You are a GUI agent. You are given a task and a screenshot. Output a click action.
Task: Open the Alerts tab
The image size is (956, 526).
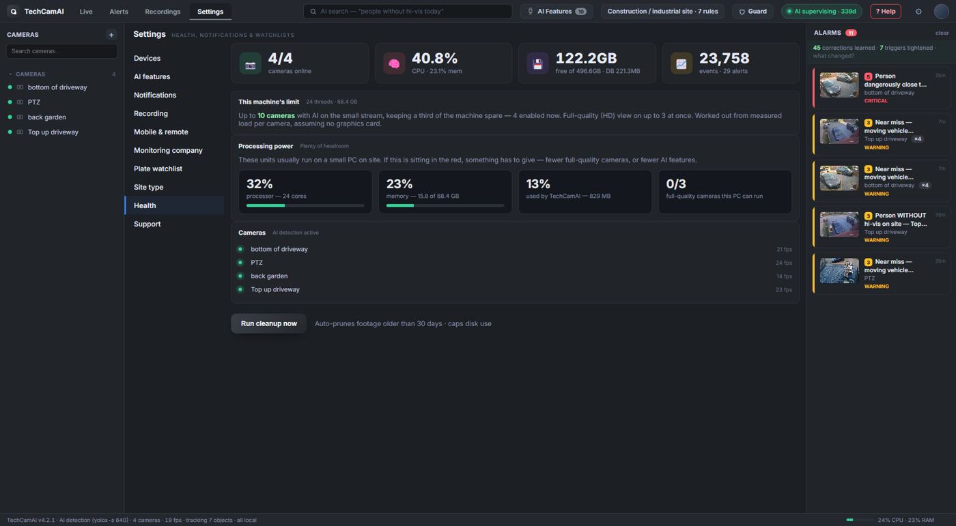[x=119, y=12]
